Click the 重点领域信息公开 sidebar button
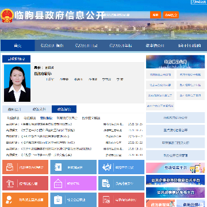207x207 pixels. [x=175, y=130]
